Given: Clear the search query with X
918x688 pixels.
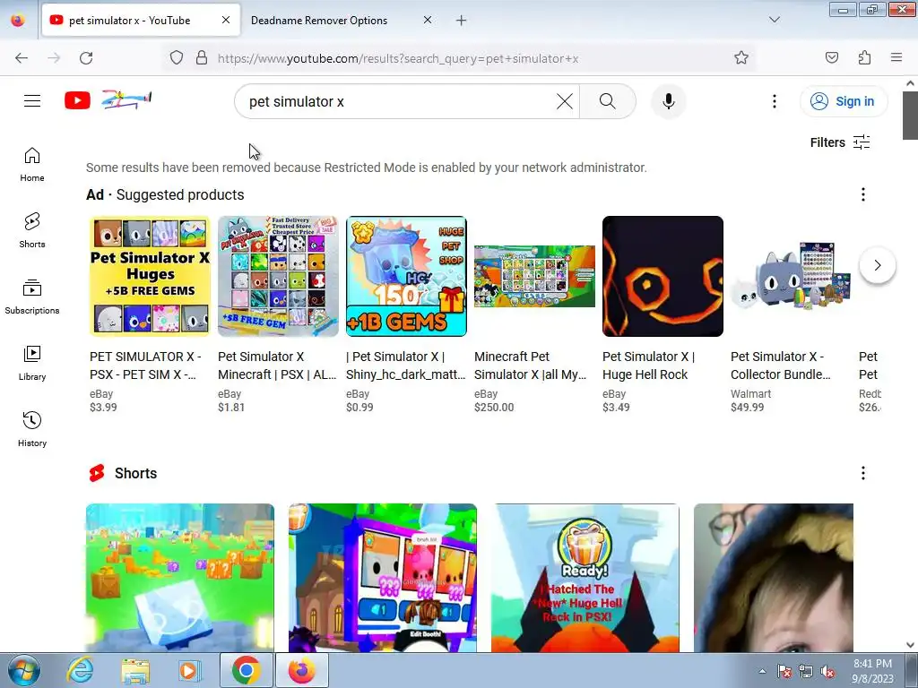Looking at the screenshot, I should (x=565, y=101).
